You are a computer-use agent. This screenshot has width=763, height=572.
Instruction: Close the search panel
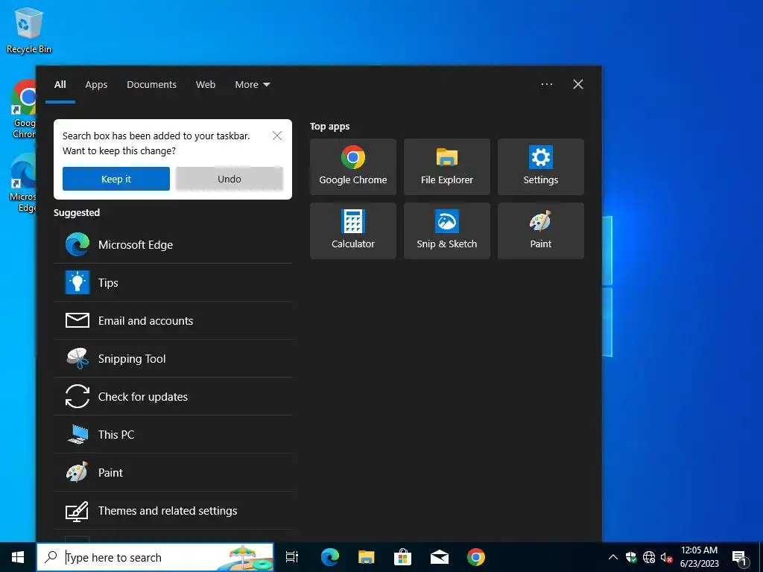coord(578,84)
